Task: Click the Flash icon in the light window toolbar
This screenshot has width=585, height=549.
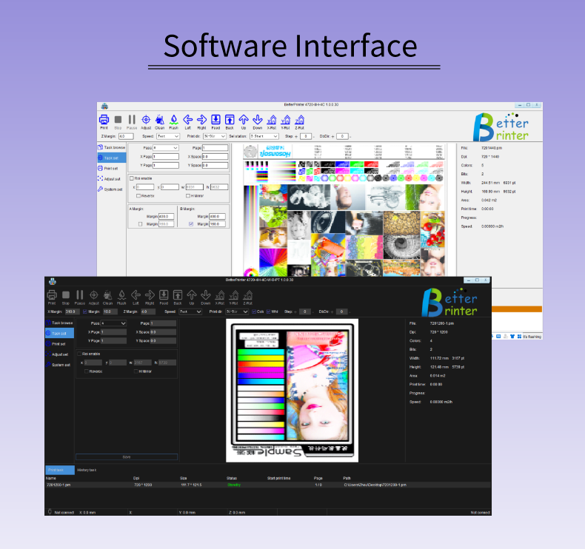Action: [x=173, y=120]
